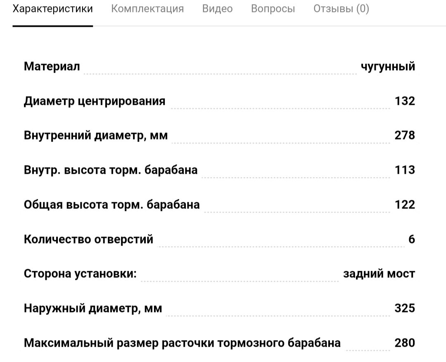Select the inner height value 113

coord(405,170)
